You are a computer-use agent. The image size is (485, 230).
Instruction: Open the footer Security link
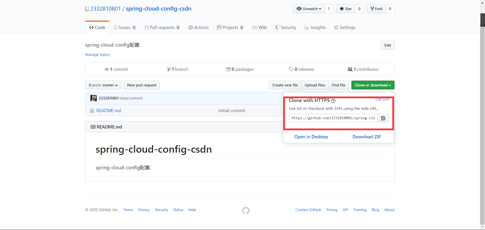(161, 210)
